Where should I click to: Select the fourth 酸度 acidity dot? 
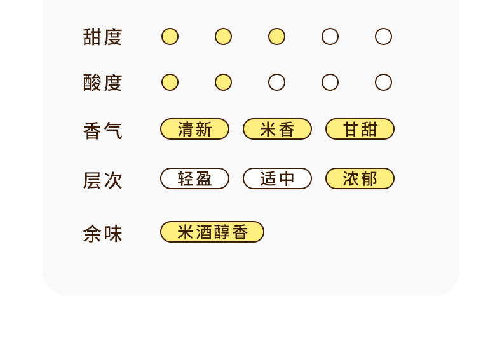click(330, 83)
